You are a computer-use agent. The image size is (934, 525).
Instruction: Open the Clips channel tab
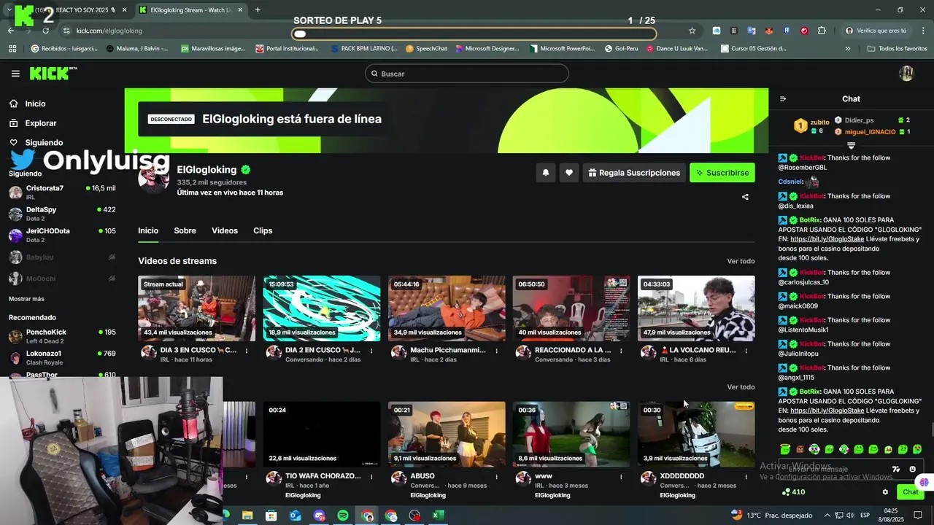point(263,230)
